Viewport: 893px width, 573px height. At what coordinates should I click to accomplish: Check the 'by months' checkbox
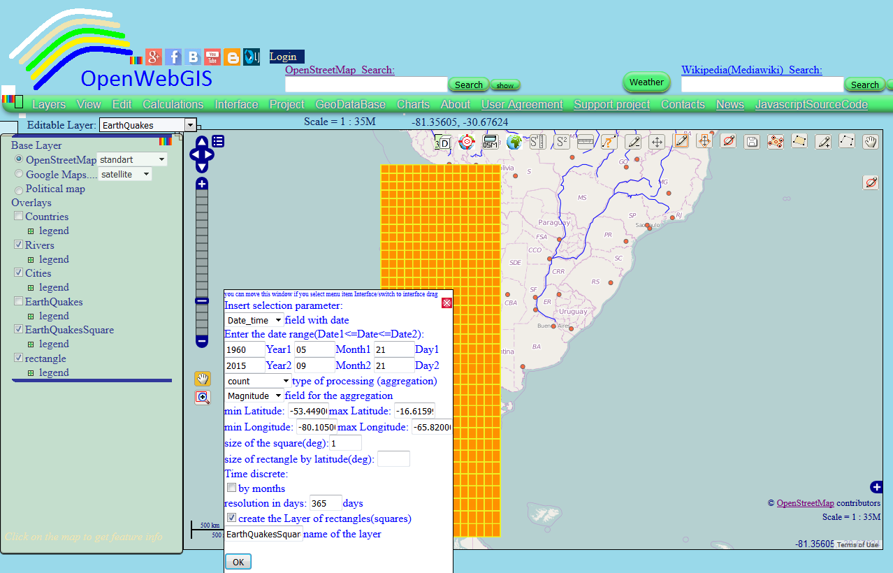coord(231,488)
